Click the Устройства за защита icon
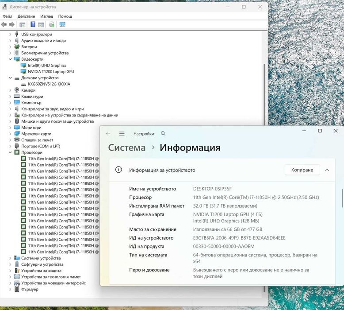The width and height of the screenshot is (344, 310). click(17, 271)
